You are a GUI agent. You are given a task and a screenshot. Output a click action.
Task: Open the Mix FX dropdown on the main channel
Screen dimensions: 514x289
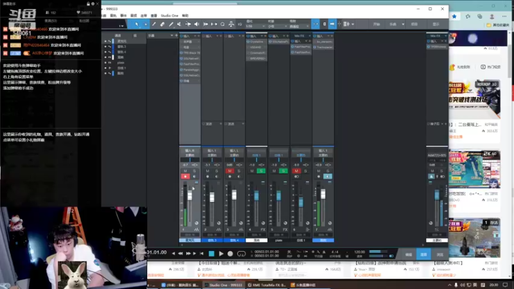click(445, 36)
